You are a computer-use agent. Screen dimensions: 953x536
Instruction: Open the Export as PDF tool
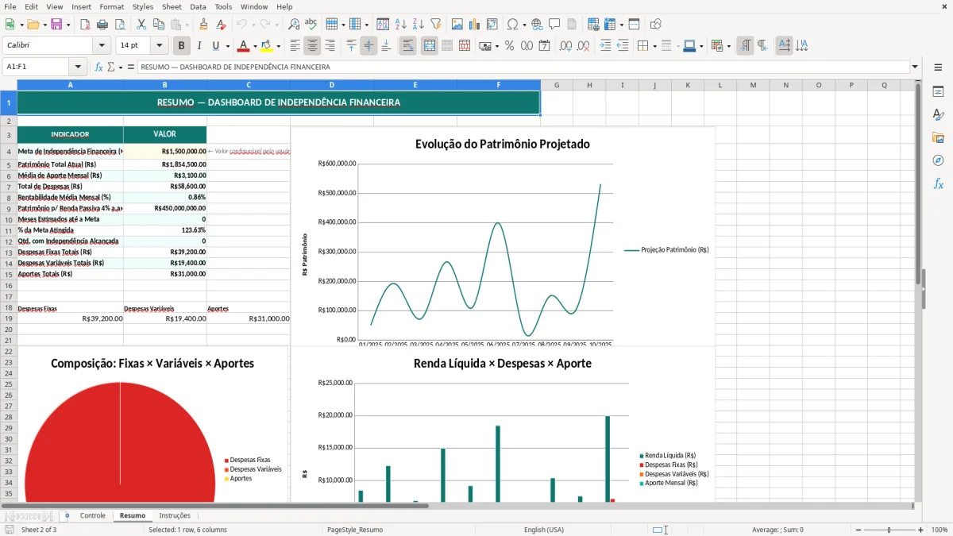[87, 25]
